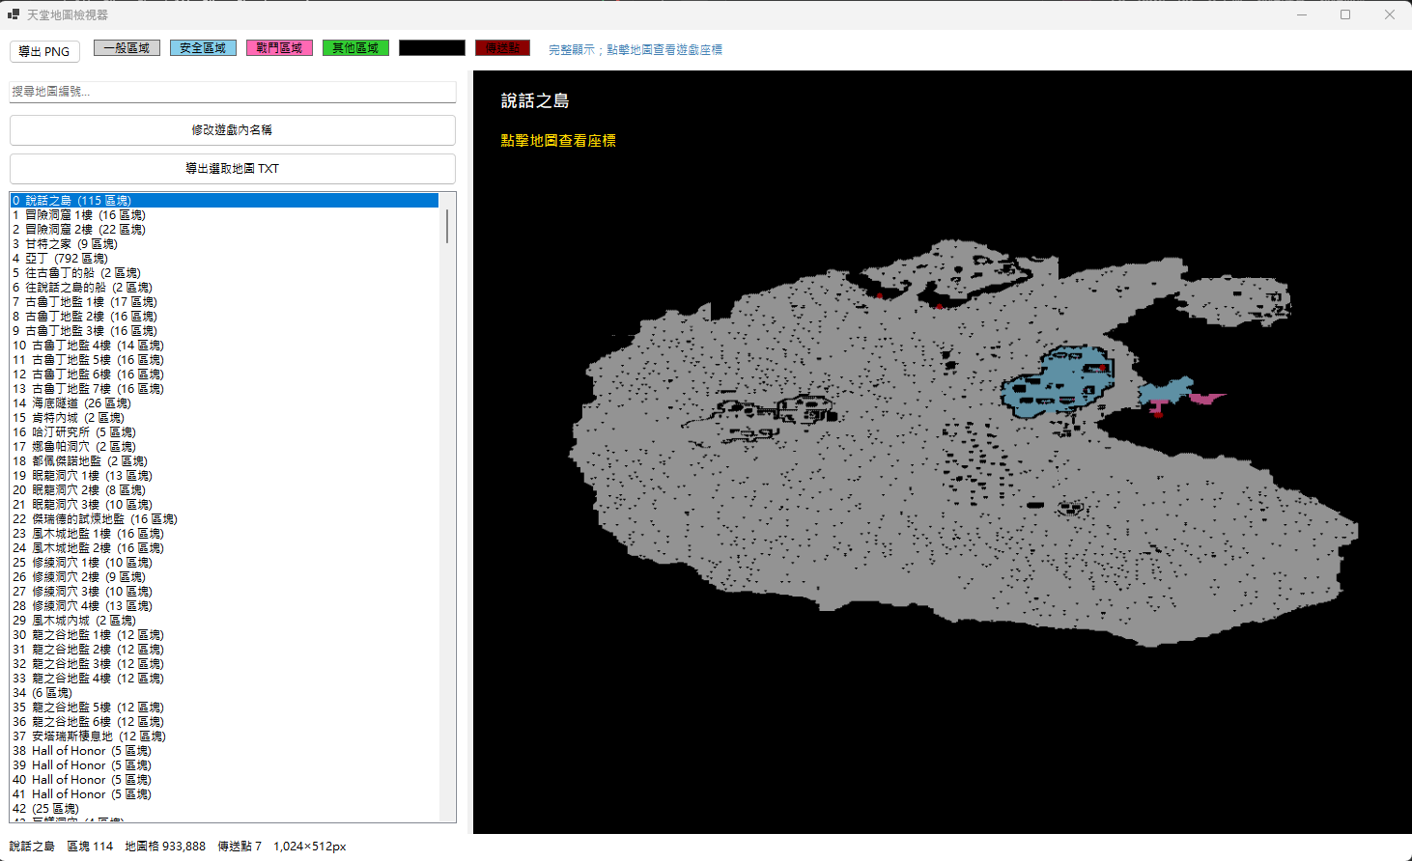Click the dark red 傳送點 legend swatch
The width and height of the screenshot is (1412, 861).
[502, 47]
